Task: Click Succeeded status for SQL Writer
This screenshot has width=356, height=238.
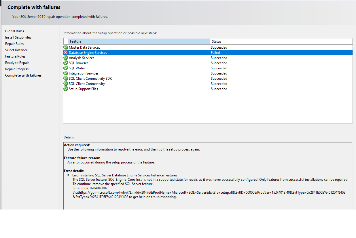Action: (x=219, y=68)
